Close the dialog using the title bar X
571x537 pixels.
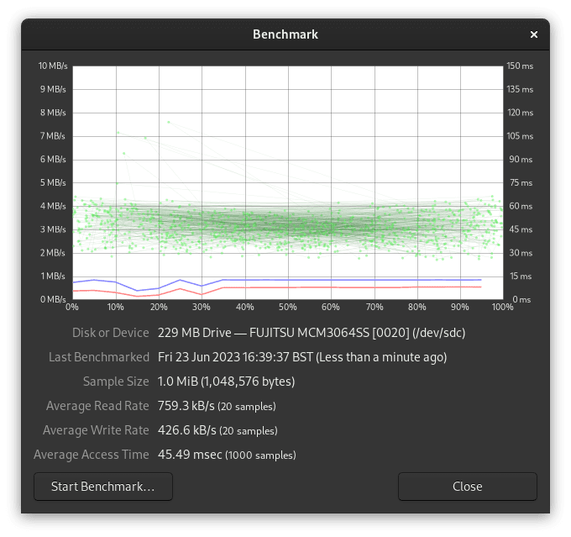pos(534,34)
